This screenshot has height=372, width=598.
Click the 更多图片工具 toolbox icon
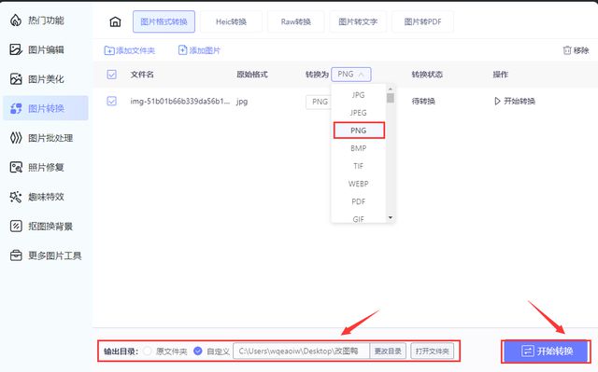16,255
